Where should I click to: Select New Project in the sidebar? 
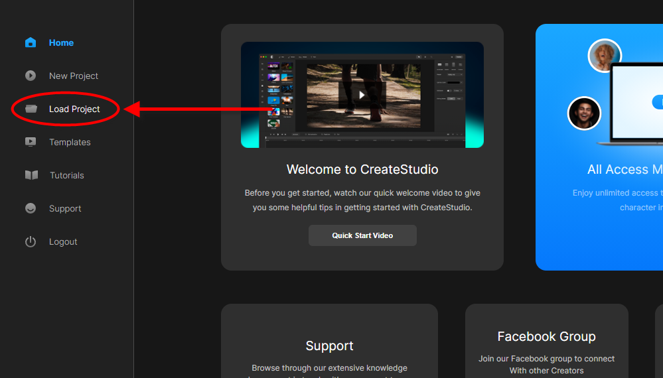pos(74,76)
